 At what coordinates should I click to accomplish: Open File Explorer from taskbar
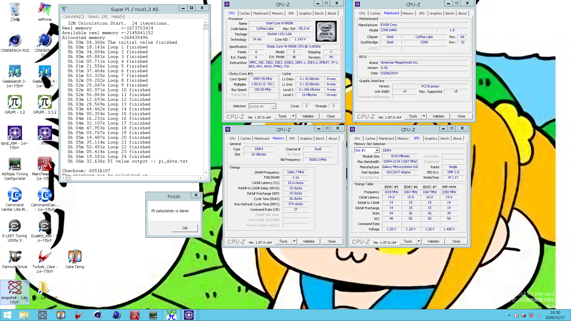tap(24, 315)
